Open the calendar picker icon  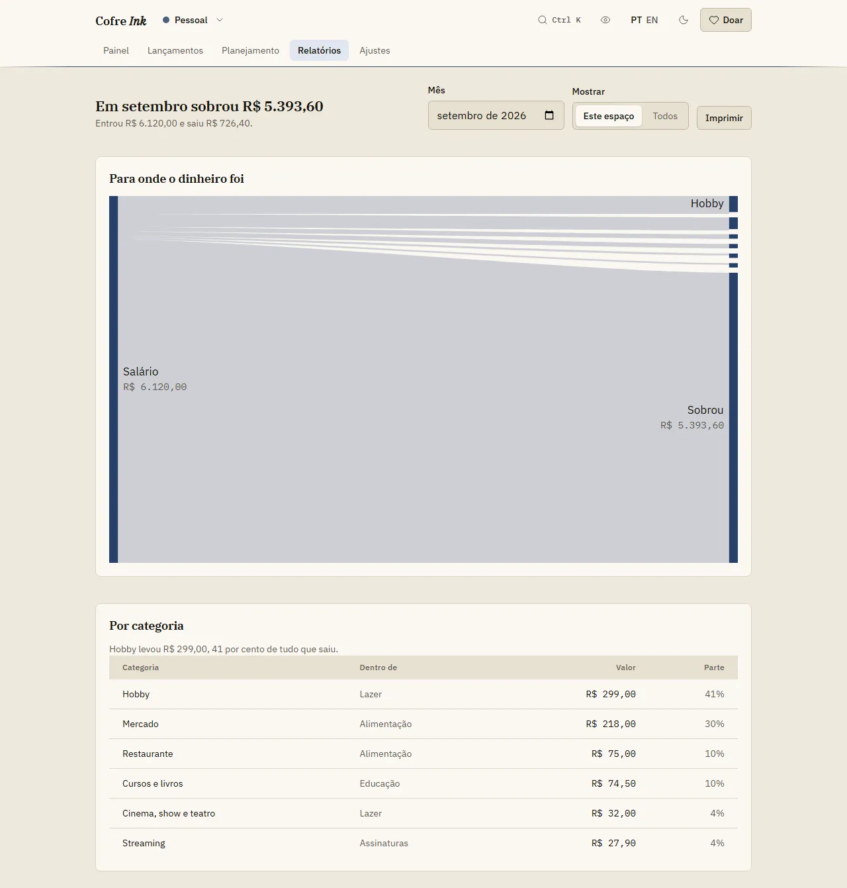tap(549, 115)
